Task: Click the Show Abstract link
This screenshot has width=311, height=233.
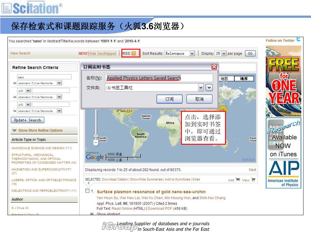Action: [108, 214]
